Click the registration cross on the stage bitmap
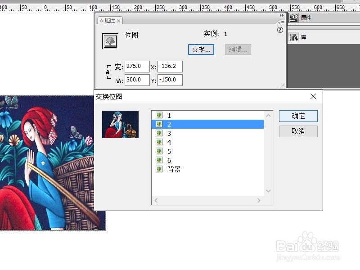This screenshot has width=360, height=270. pyautogui.click(x=43, y=163)
